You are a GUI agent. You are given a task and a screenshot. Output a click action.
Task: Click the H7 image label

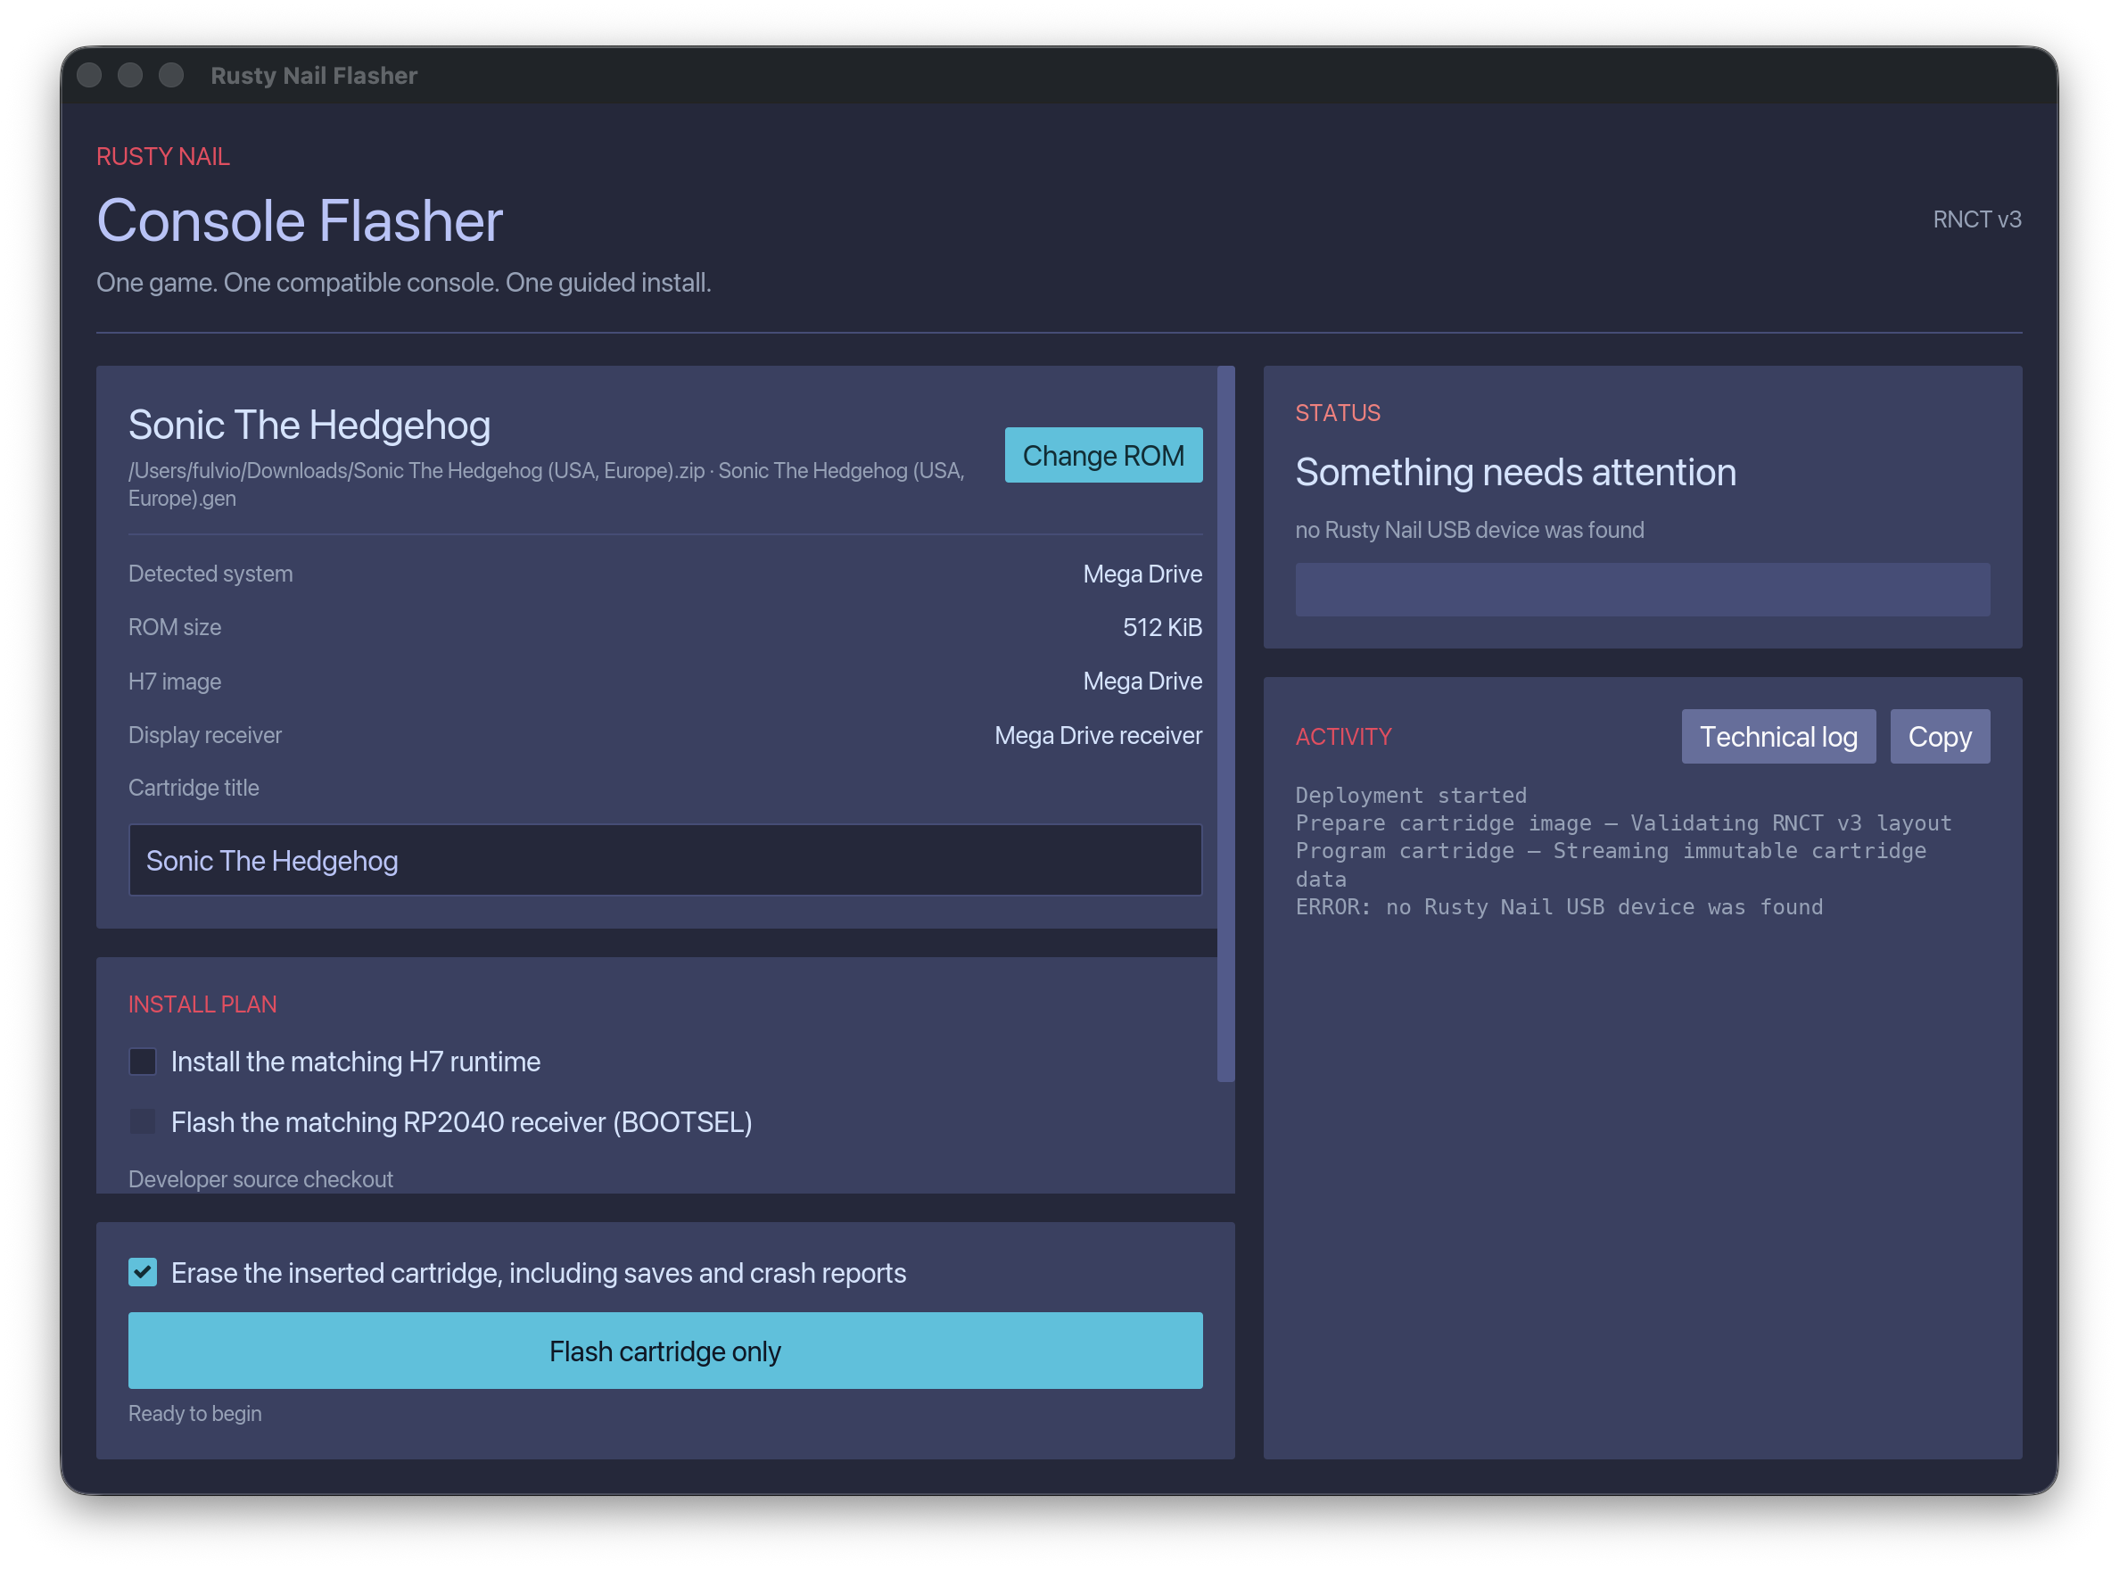(175, 681)
